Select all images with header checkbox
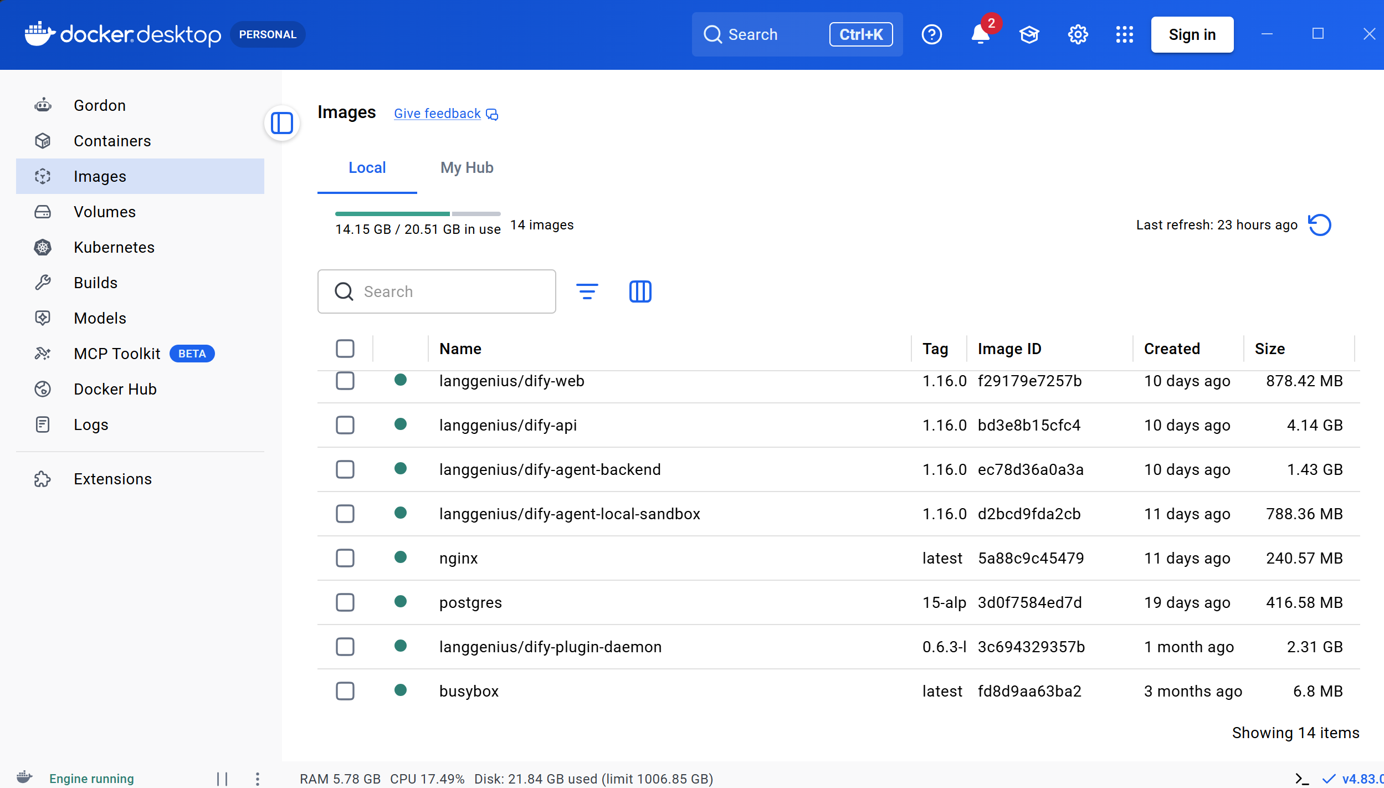This screenshot has height=788, width=1384. [345, 349]
